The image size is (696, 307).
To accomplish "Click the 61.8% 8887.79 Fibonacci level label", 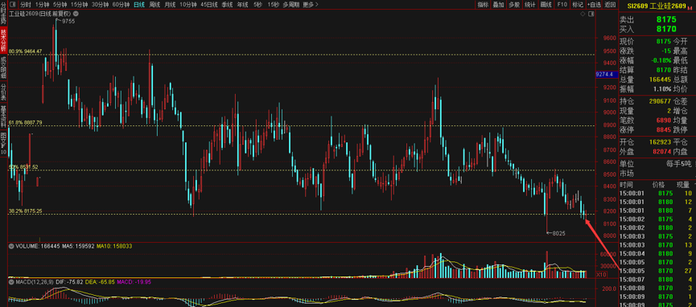I will pyautogui.click(x=25, y=122).
